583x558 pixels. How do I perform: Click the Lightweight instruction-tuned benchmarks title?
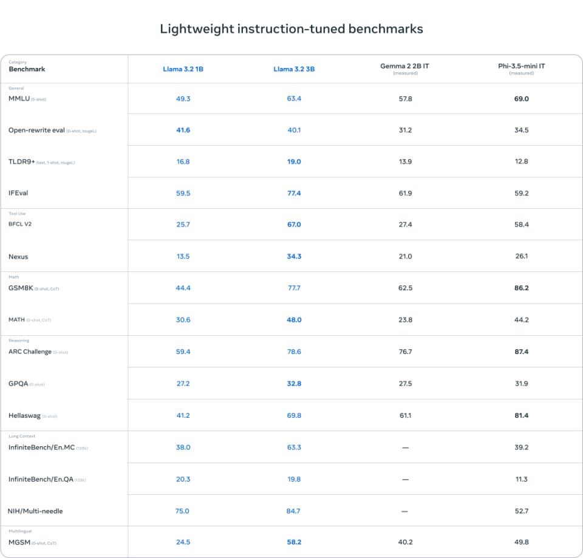pos(291,29)
